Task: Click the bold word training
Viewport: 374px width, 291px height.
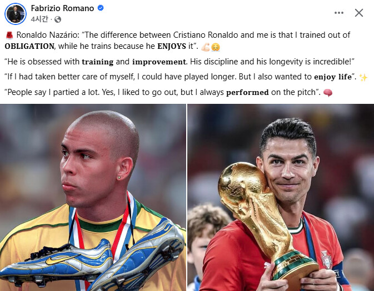Action: [x=98, y=62]
